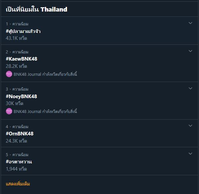Expand options chevron for #อรตาหวาน trend
Image resolution: width=199 pixels, height=194 pixels.
coord(190,154)
